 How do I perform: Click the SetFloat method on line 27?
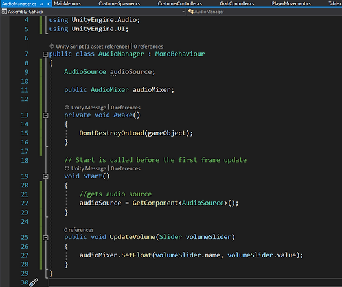click(x=136, y=255)
